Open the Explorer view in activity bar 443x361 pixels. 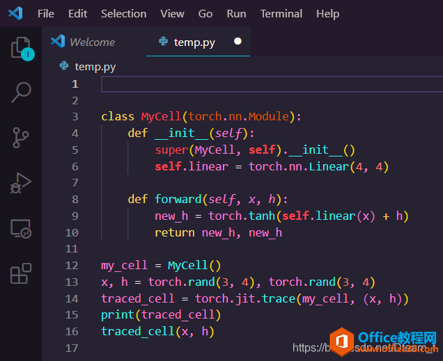[x=21, y=48]
